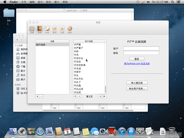Focus the 密码 password field
The width and height of the screenshot is (184, 138).
tap(141, 53)
